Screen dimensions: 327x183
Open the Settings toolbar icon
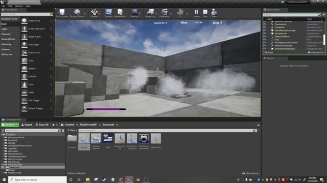[x=135, y=13]
